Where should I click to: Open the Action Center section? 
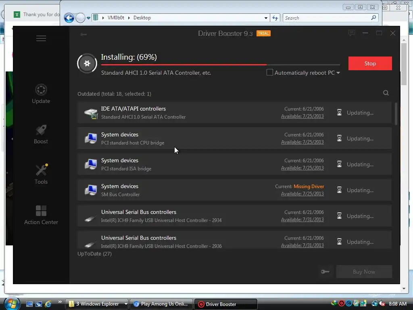pos(41,215)
